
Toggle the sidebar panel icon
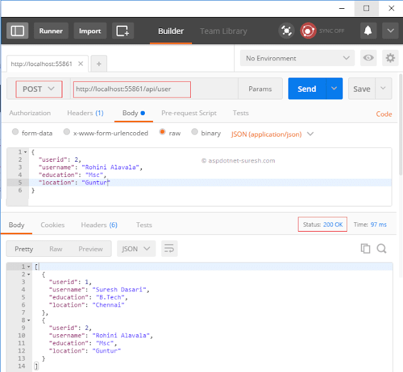point(17,31)
